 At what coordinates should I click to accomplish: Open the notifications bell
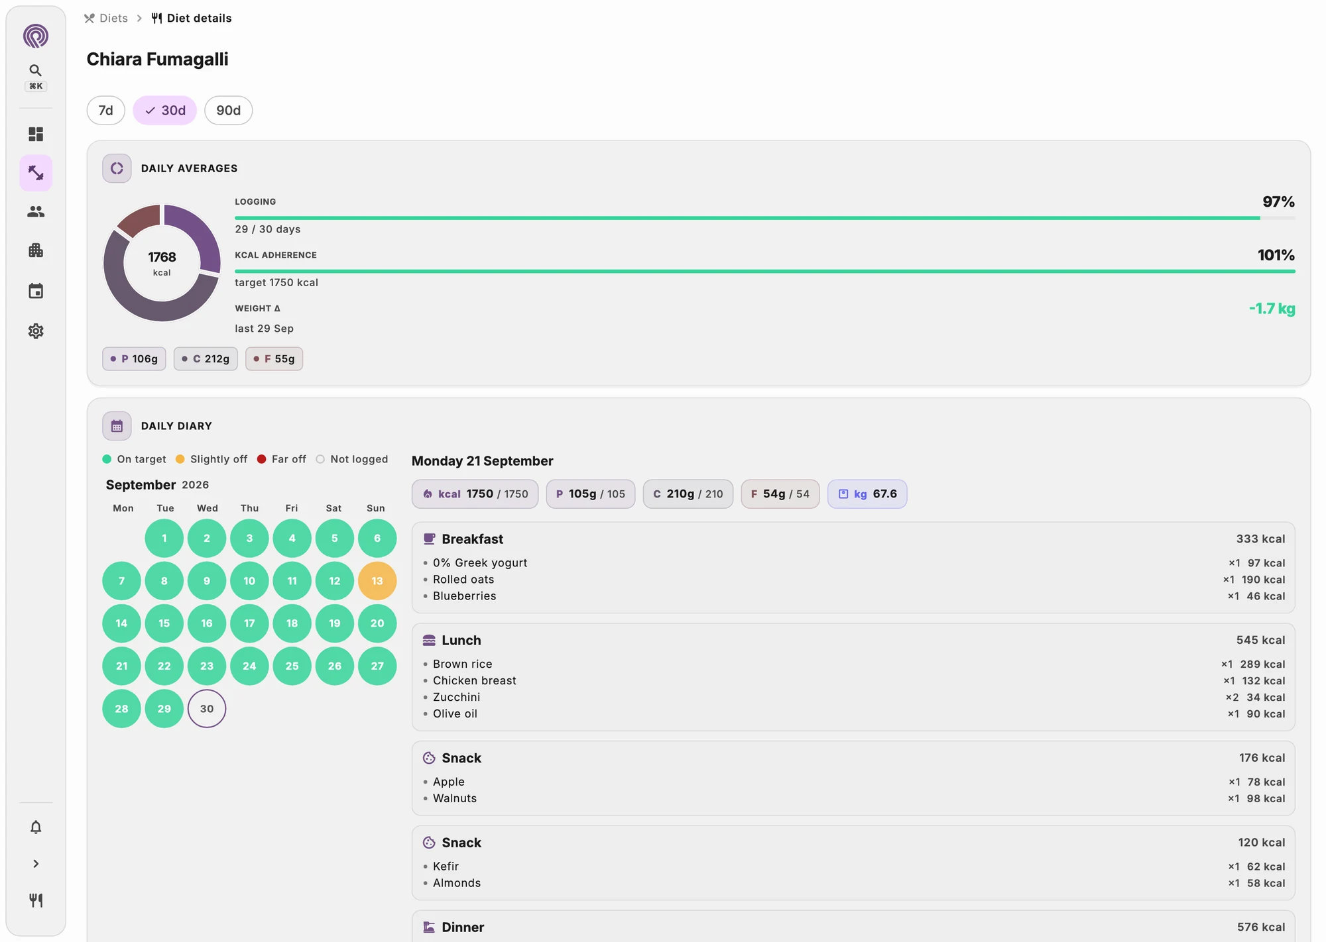coord(36,827)
